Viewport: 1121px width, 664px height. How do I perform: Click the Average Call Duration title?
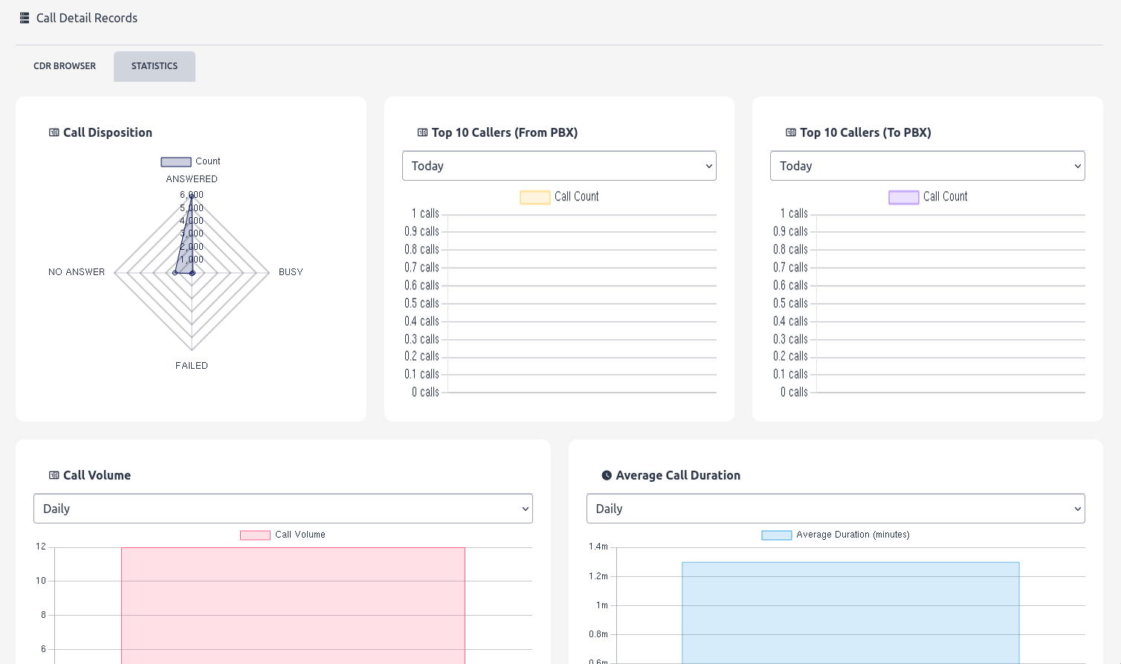pyautogui.click(x=678, y=475)
